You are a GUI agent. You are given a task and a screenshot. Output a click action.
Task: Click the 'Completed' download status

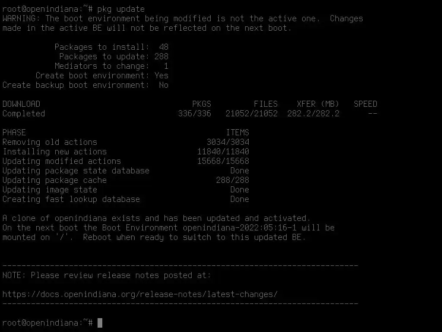[x=24, y=114]
